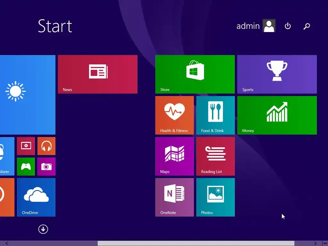Open the Food & Drink tile
This screenshot has width=328, height=246.
(x=216, y=115)
